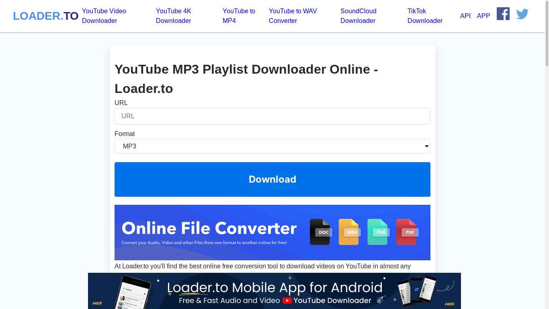Open the API link
549x309 pixels.
465,16
